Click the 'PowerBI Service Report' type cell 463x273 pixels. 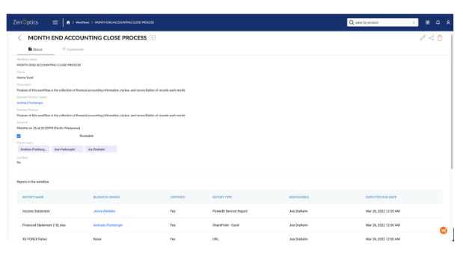click(230, 211)
